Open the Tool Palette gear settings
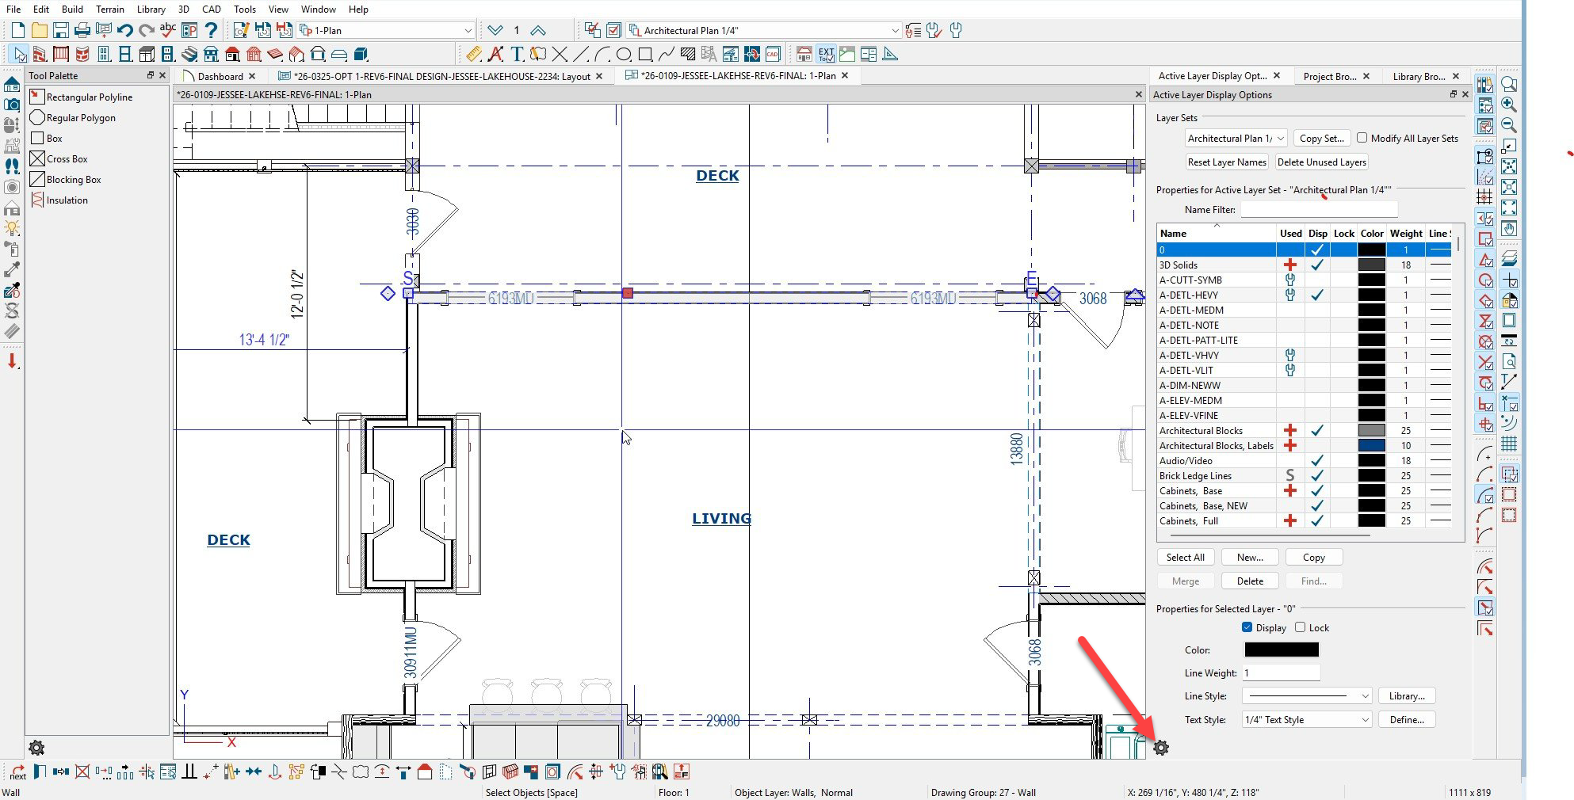Viewport: 1574px width, 800px height. (36, 748)
